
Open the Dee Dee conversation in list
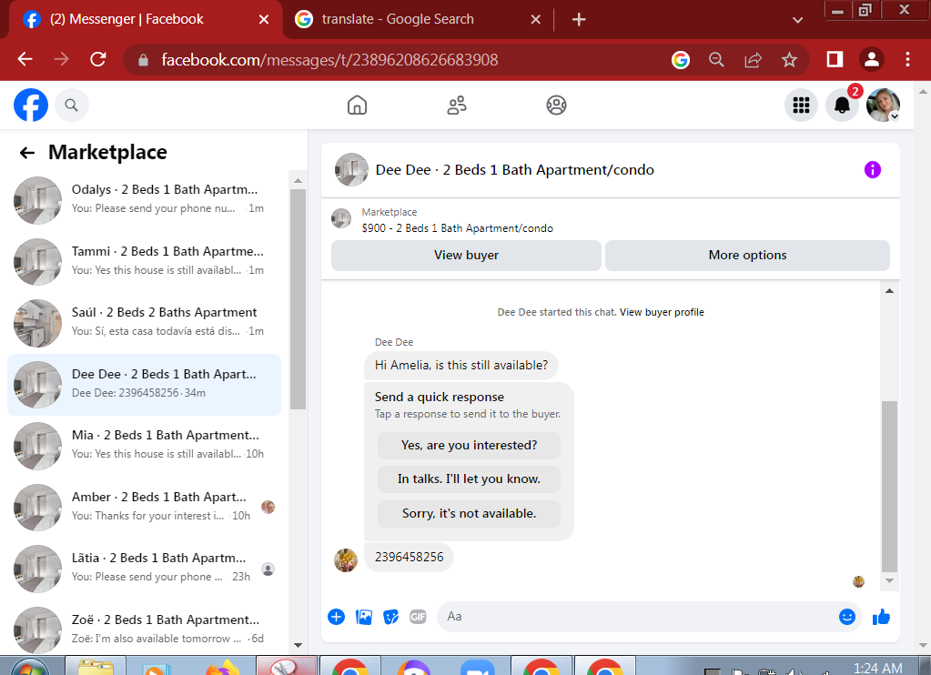(x=145, y=385)
